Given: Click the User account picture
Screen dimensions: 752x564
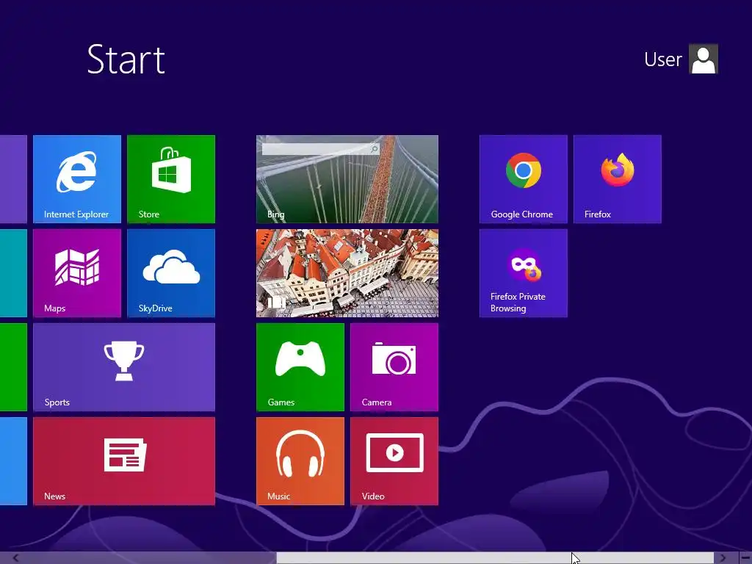Looking at the screenshot, I should coord(704,59).
